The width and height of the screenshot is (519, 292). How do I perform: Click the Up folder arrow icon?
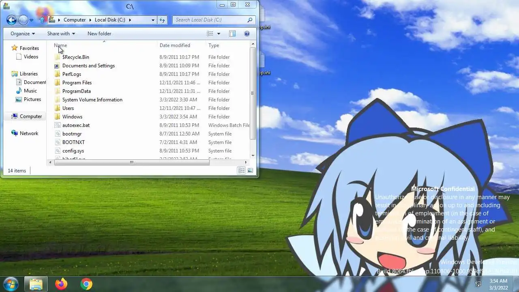[x=42, y=20]
